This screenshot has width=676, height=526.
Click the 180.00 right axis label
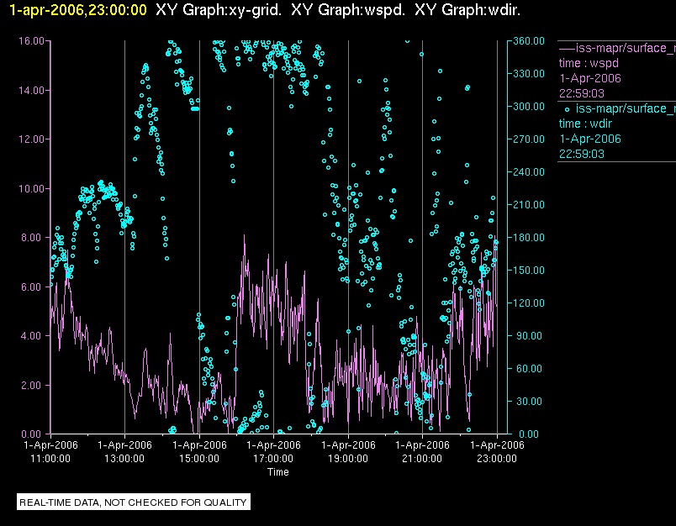529,237
